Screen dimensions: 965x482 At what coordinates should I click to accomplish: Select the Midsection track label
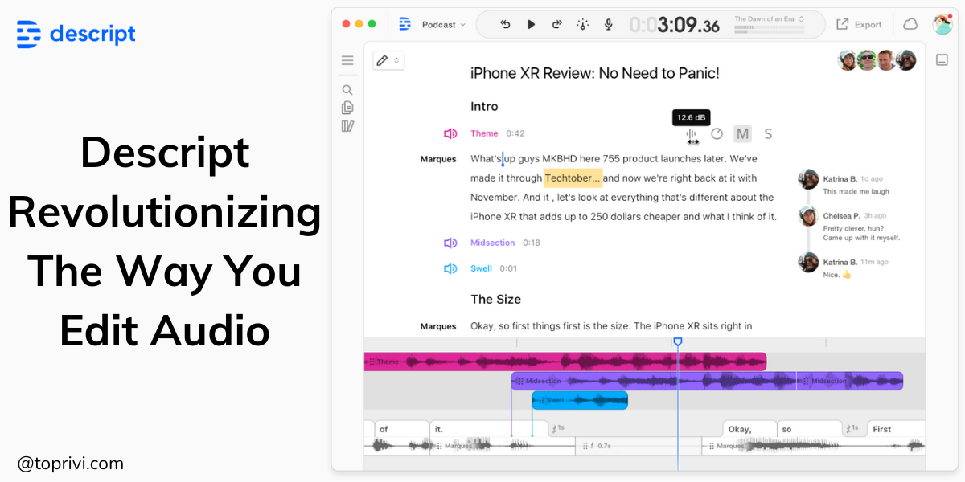click(492, 243)
